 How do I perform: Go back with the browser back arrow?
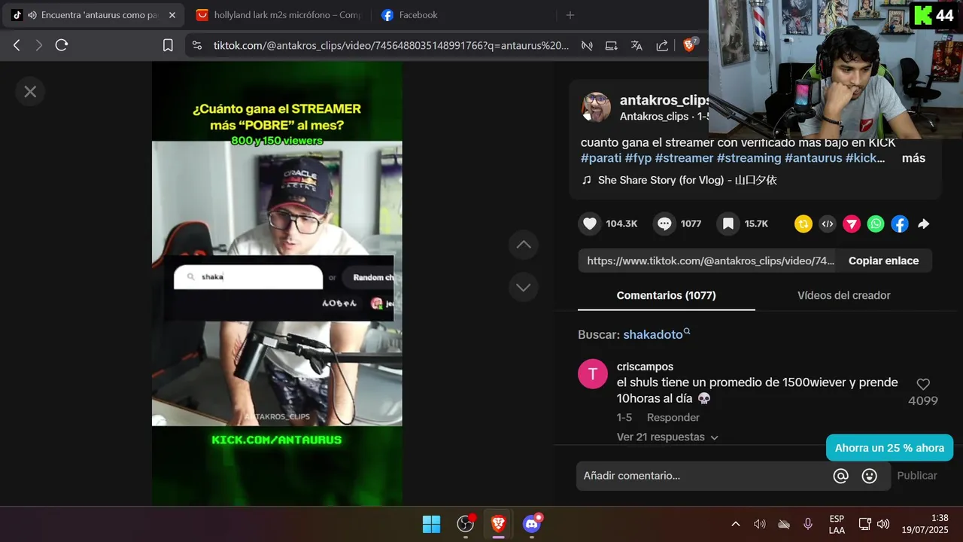tap(17, 45)
